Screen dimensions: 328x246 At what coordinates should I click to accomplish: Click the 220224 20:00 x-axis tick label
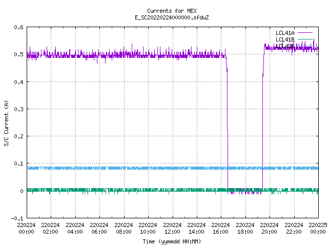[269, 228]
